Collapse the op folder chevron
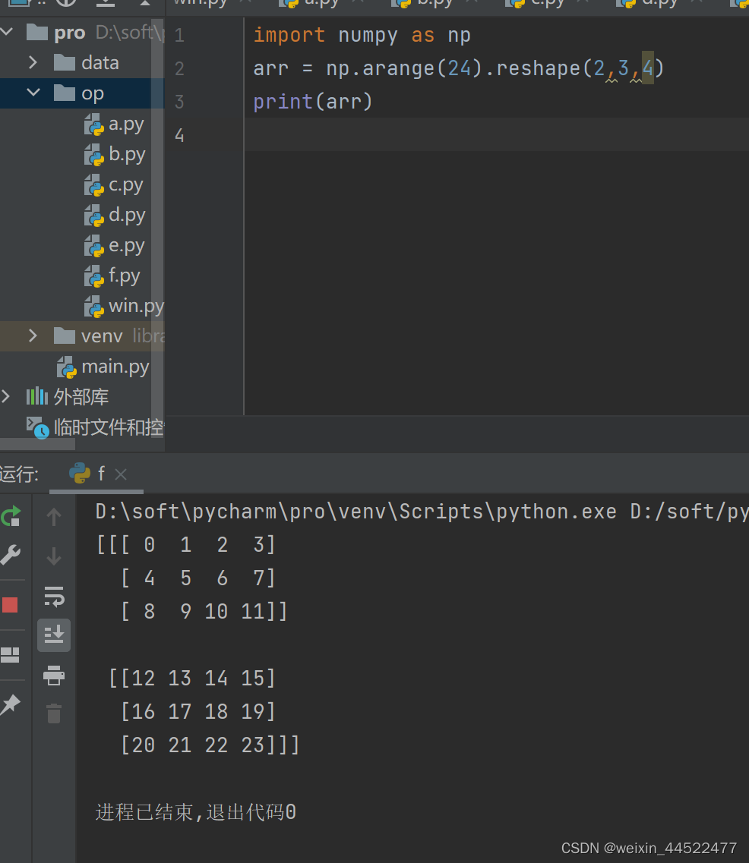749x863 pixels. [33, 93]
